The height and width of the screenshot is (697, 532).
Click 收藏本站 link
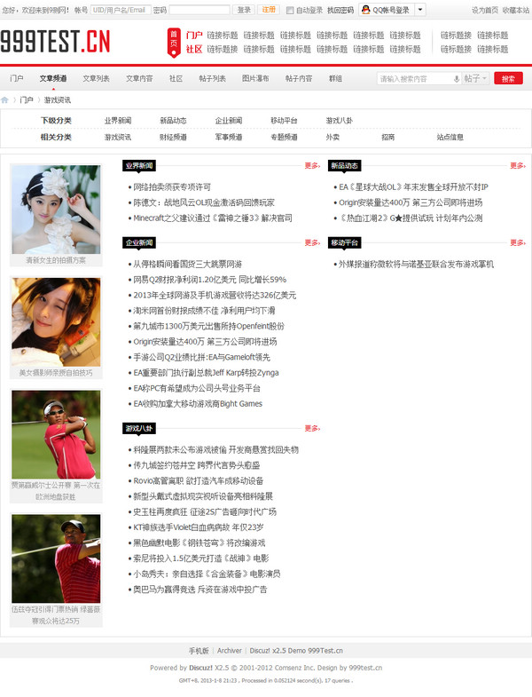(515, 11)
